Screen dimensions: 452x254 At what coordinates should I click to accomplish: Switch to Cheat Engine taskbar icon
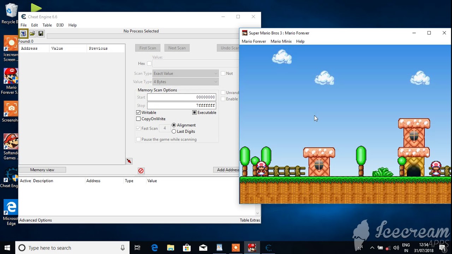point(268,248)
